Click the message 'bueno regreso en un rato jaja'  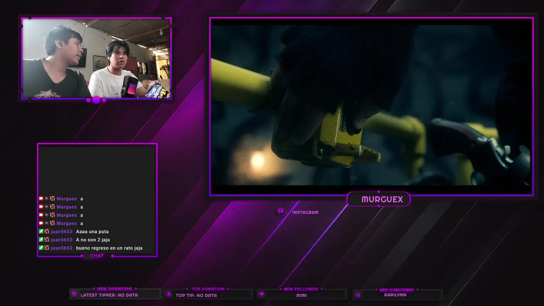click(109, 248)
